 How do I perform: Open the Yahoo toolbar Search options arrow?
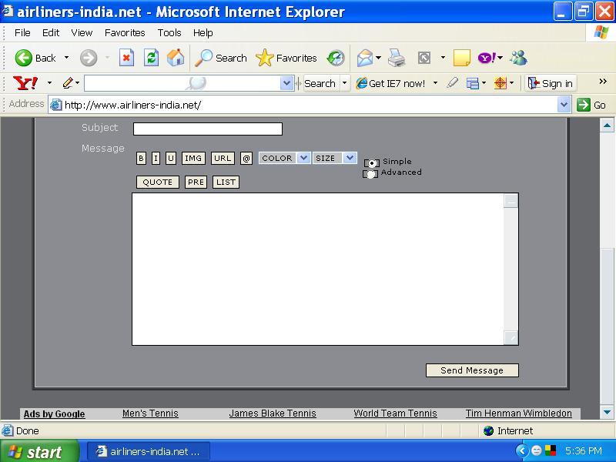tap(344, 83)
